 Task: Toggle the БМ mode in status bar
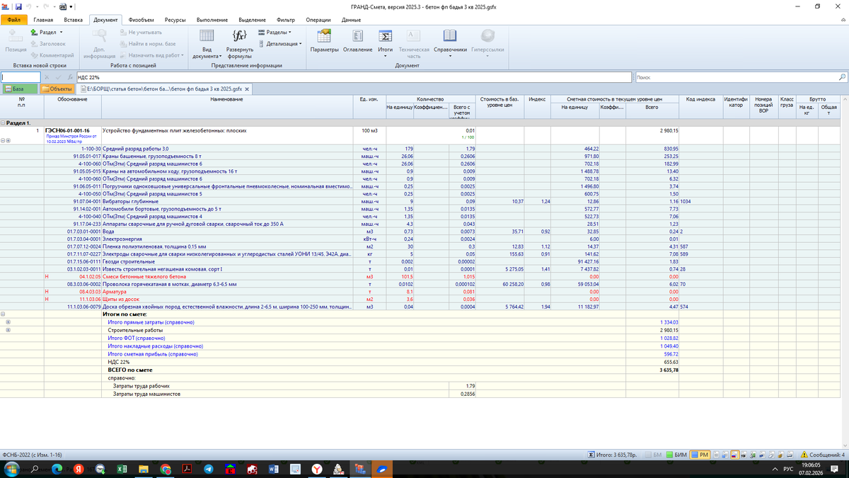[x=654, y=454]
